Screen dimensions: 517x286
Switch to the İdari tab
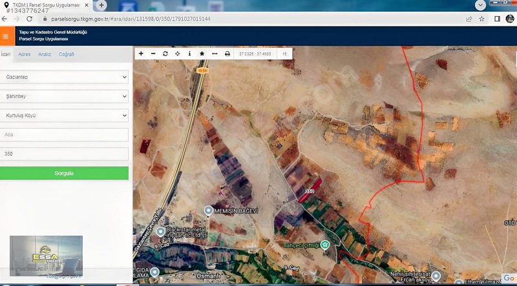pyautogui.click(x=6, y=54)
